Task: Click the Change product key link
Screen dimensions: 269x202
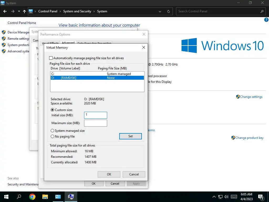Action: [249, 138]
